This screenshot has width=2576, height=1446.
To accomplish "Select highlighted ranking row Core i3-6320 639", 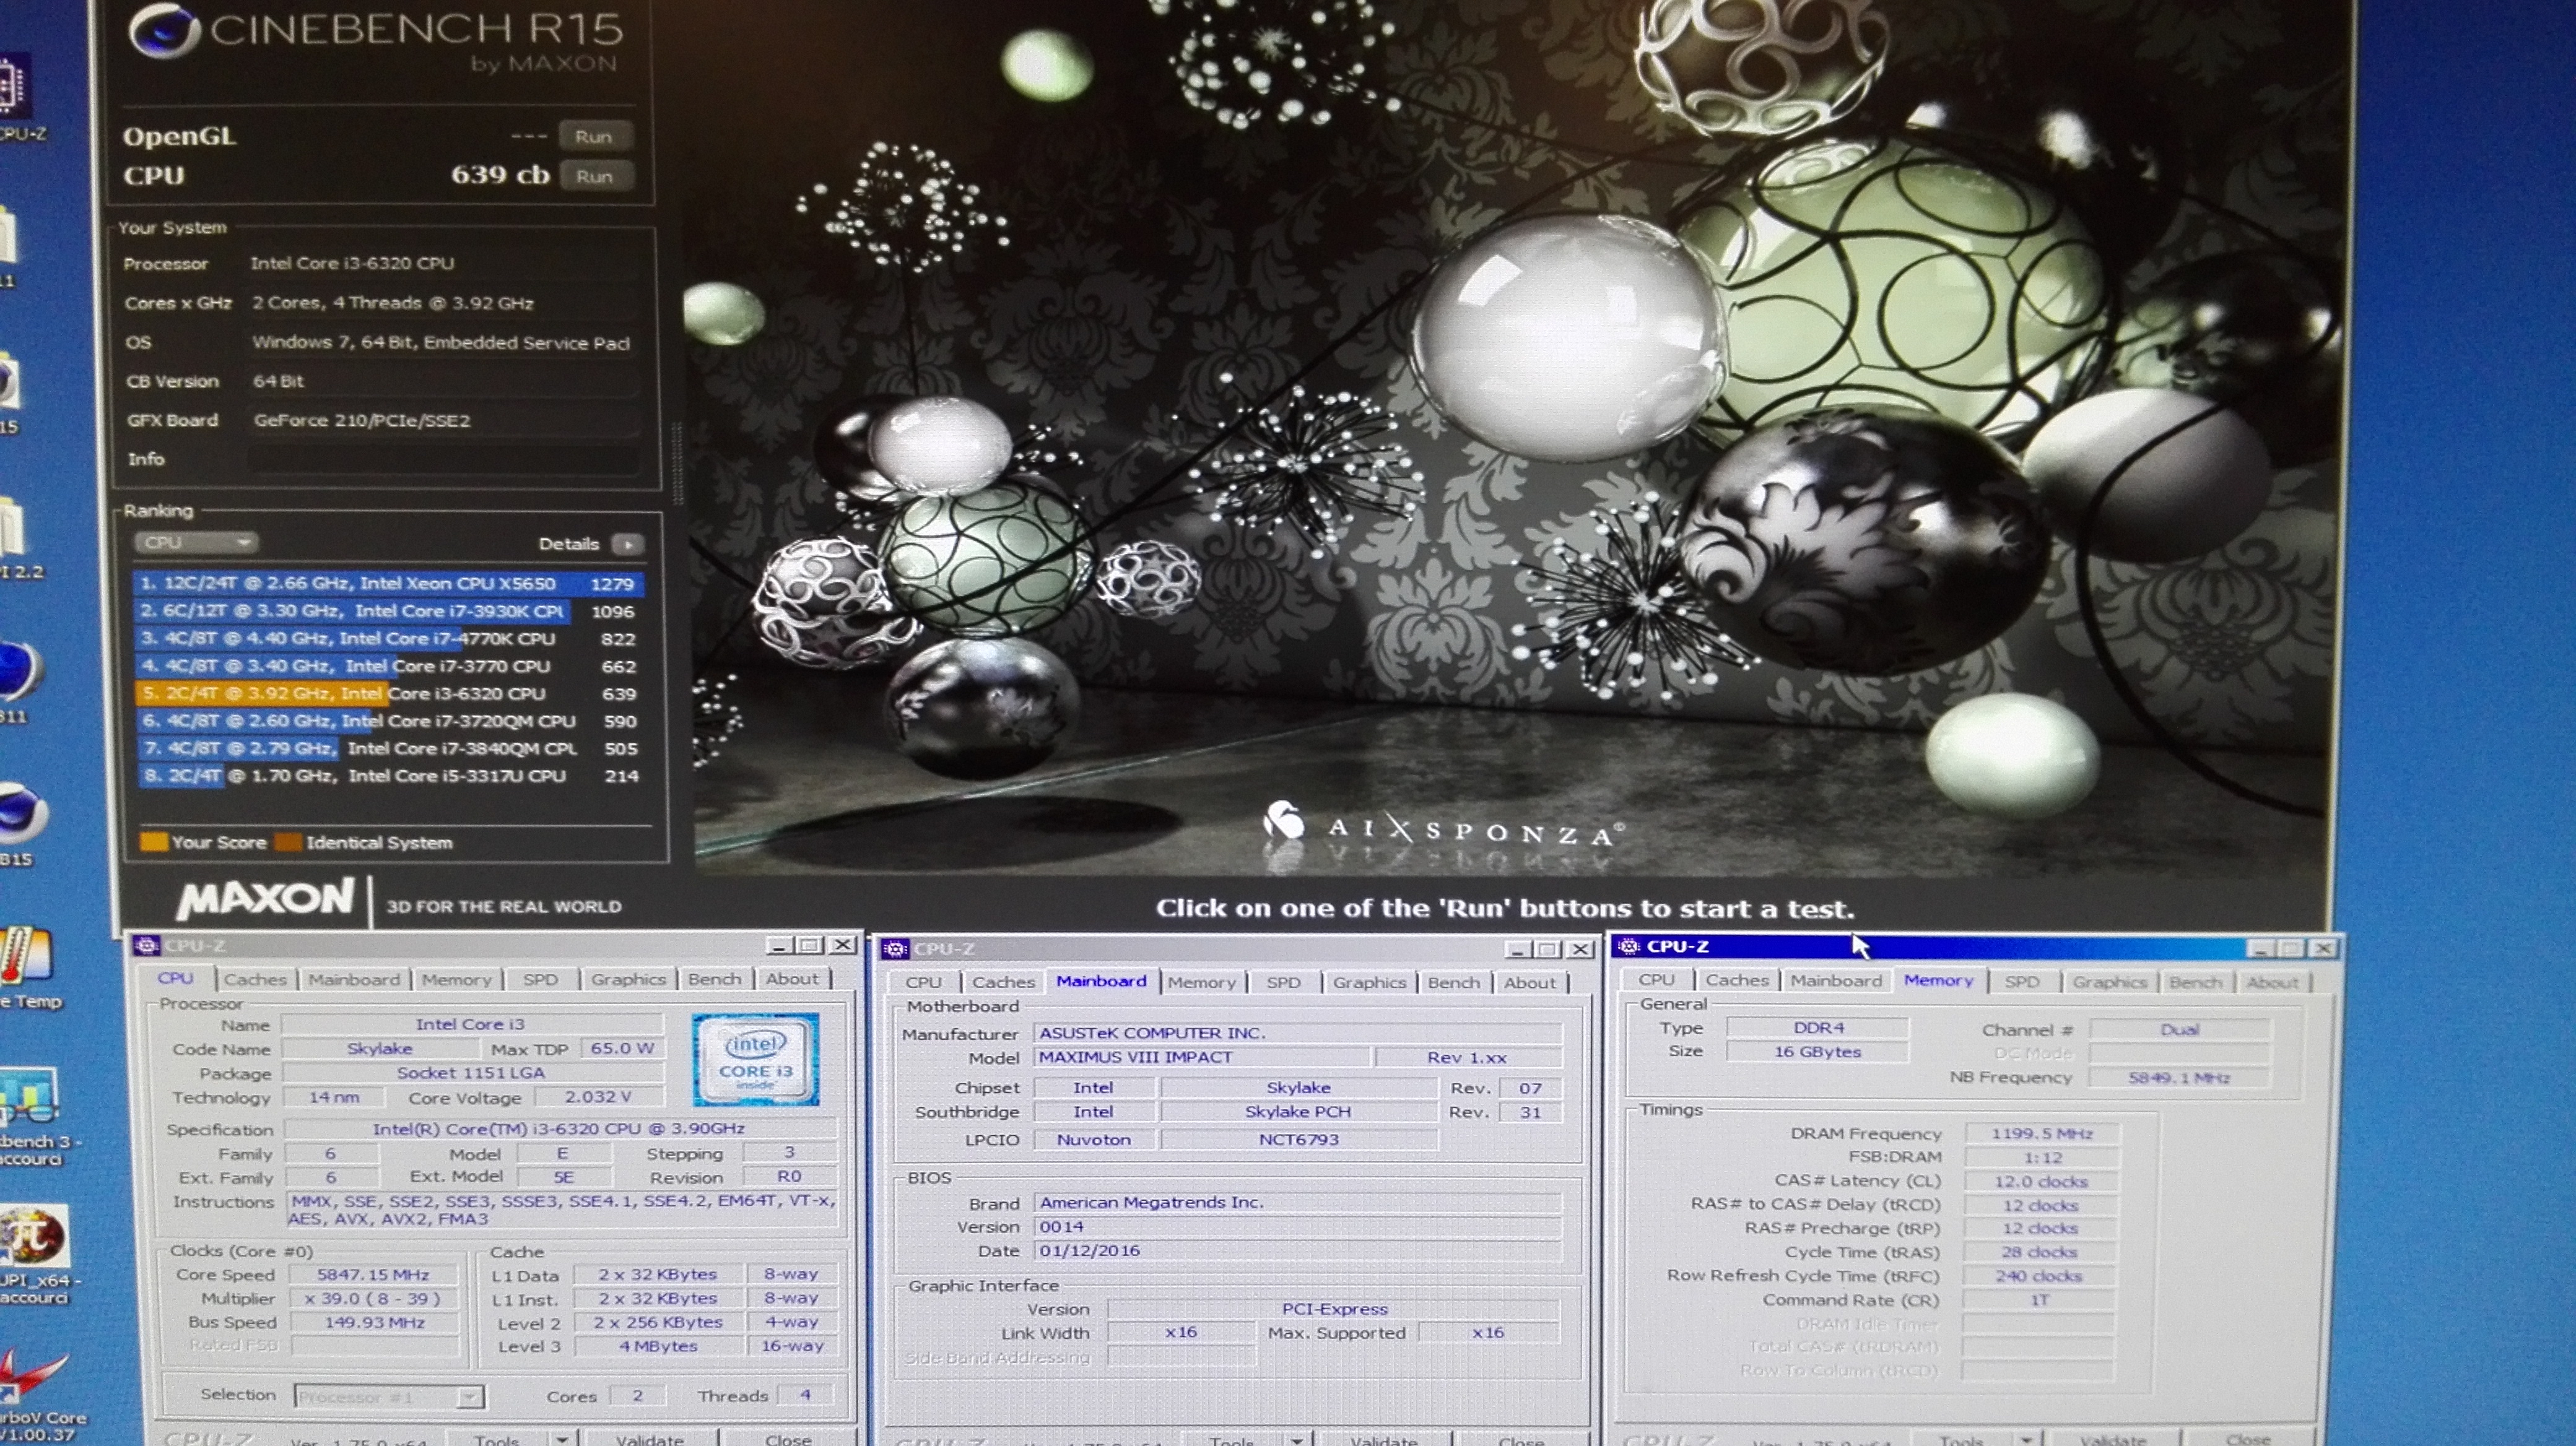I will click(388, 693).
